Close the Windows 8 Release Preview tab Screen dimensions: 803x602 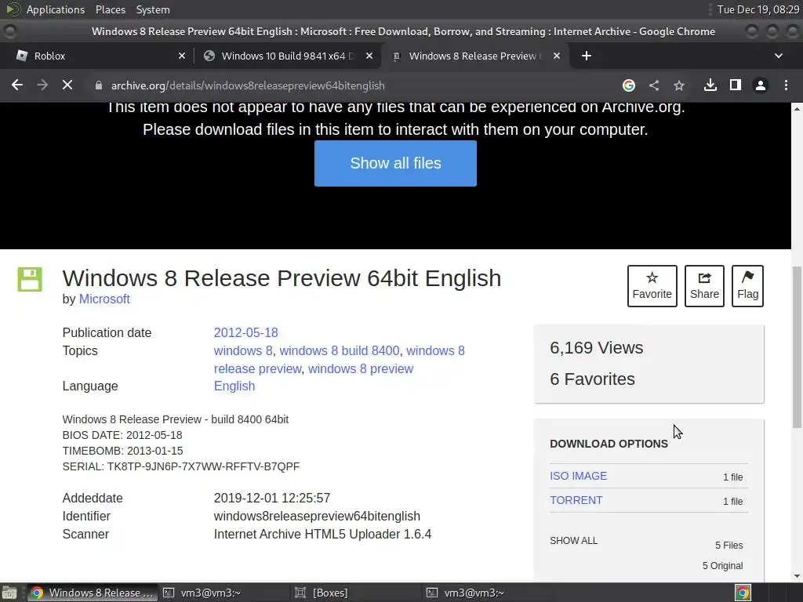pyautogui.click(x=557, y=56)
